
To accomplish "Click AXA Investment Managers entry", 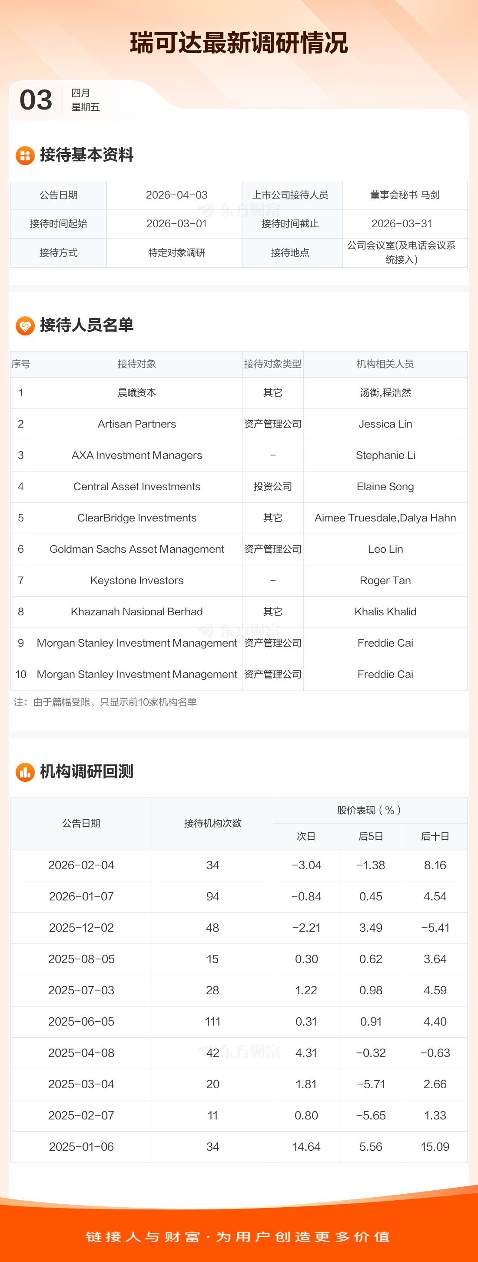I will (136, 455).
